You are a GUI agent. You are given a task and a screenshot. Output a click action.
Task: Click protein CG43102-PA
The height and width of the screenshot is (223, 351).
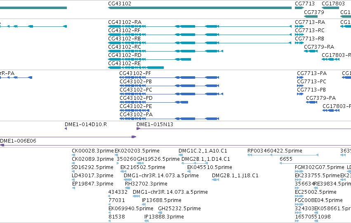136,115
